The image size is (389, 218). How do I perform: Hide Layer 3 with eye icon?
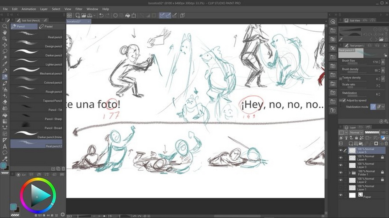[x=341, y=165]
